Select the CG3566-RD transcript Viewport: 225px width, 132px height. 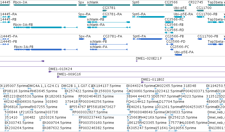(169, 33)
